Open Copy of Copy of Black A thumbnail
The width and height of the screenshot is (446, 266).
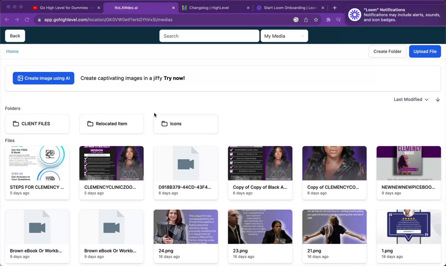click(x=260, y=163)
